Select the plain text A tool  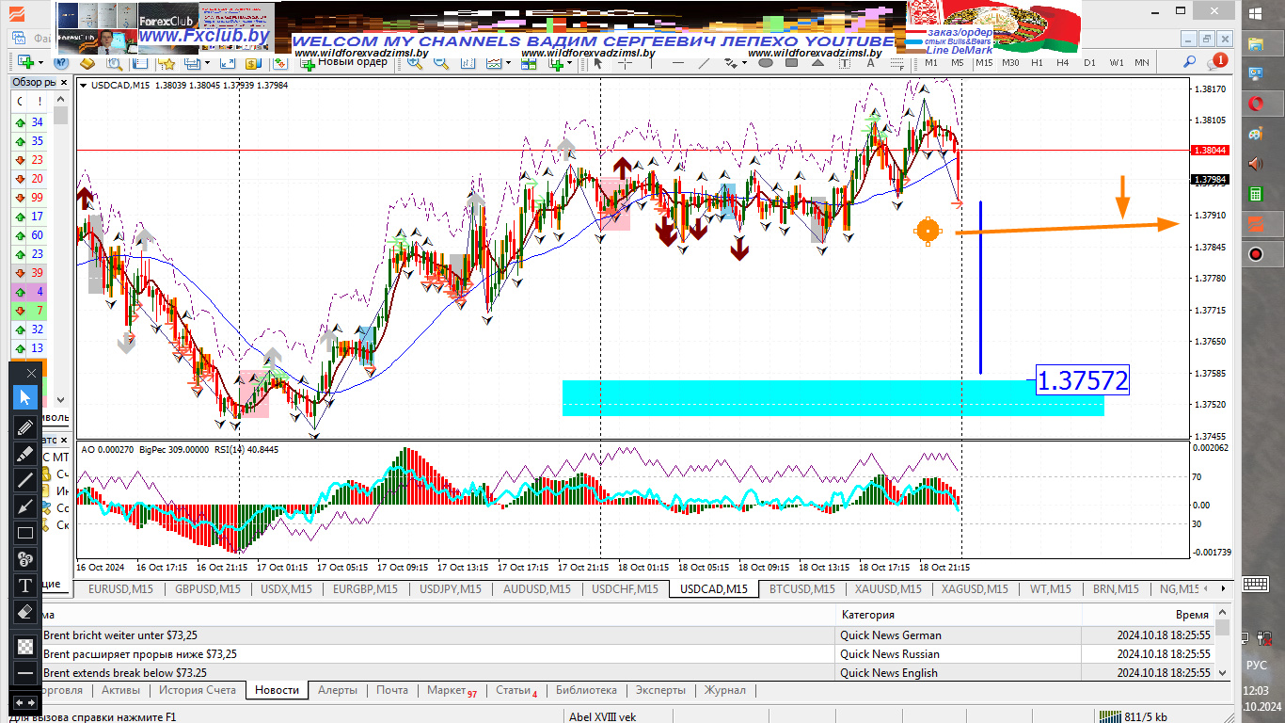click(x=870, y=63)
